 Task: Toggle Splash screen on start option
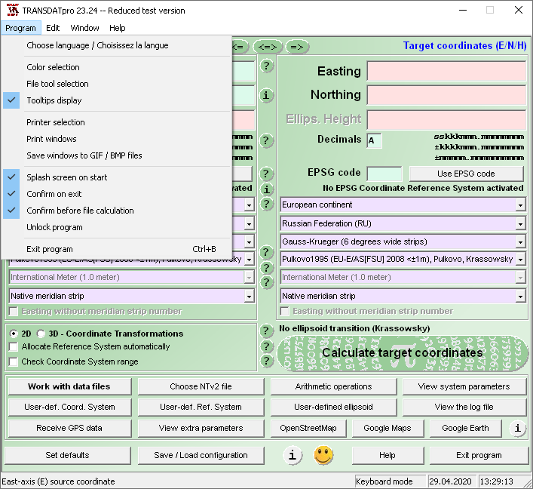point(117,177)
